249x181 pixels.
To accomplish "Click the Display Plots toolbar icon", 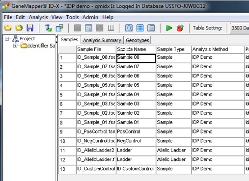I will click(x=78, y=28).
